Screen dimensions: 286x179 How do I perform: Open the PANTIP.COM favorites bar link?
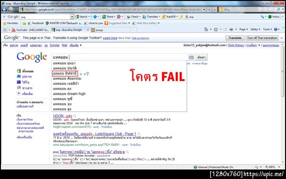coord(64,23)
